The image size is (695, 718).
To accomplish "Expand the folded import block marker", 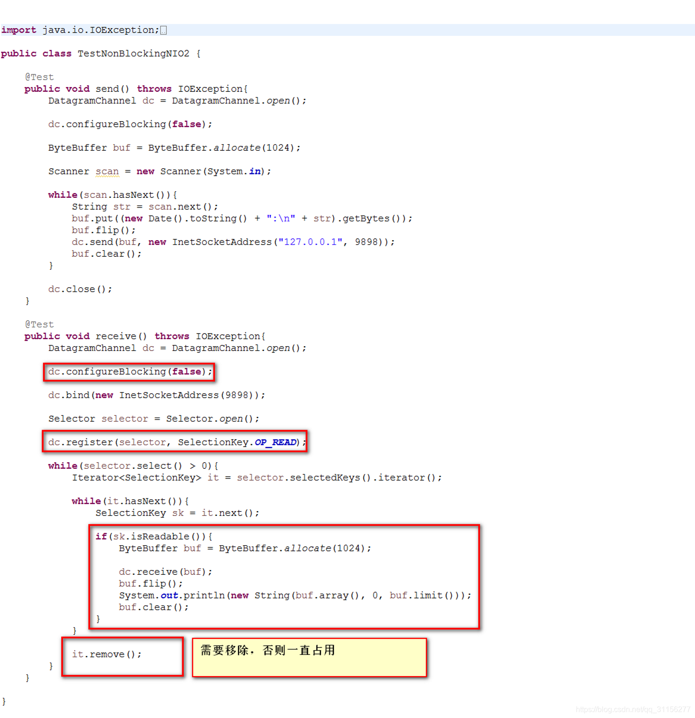I will click(x=164, y=30).
